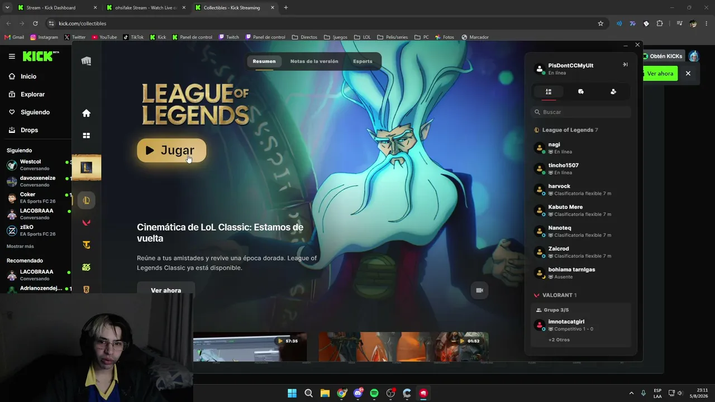Screen dimensions: 715x402
Task: Select the League of Legends game icon
Action: [86, 200]
